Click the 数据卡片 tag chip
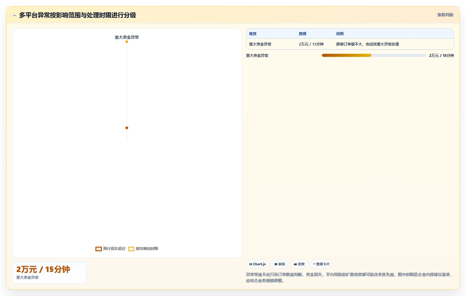The width and height of the screenshot is (466, 296). point(322,264)
